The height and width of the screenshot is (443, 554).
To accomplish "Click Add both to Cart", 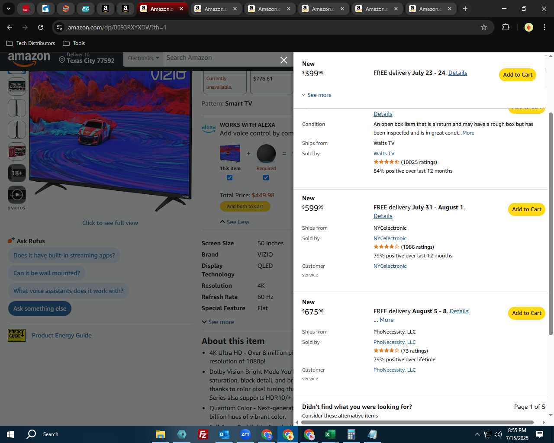I will (245, 206).
